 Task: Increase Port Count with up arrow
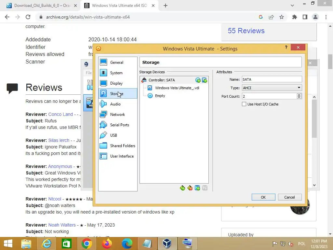[299, 95]
